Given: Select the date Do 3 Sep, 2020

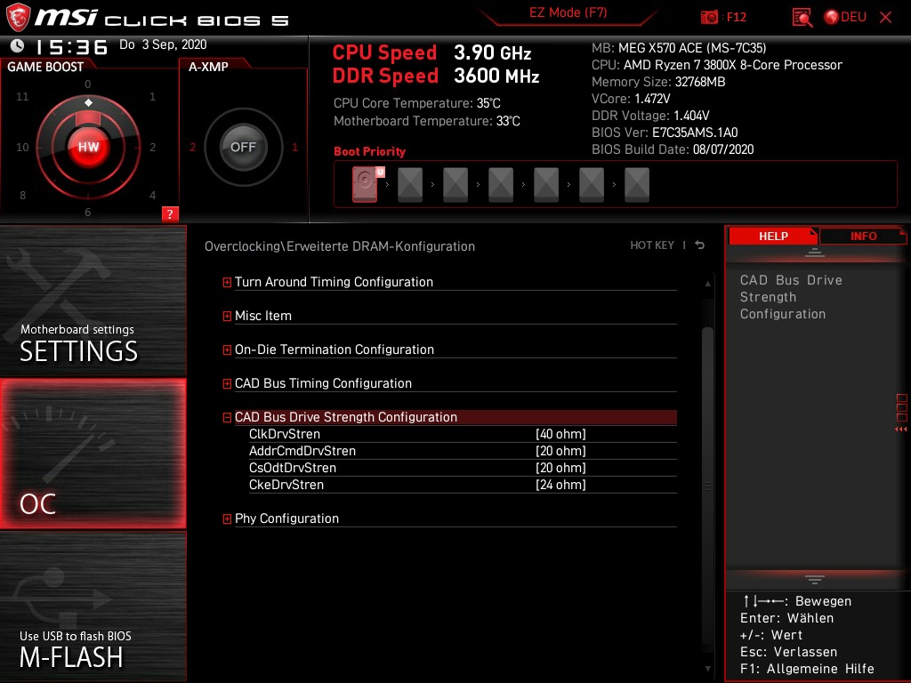Looking at the screenshot, I should click(163, 44).
